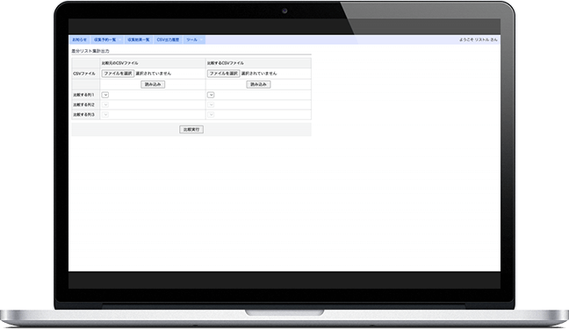
Task: Open the 比較する列3 dropdown in the source column
Action: click(105, 115)
